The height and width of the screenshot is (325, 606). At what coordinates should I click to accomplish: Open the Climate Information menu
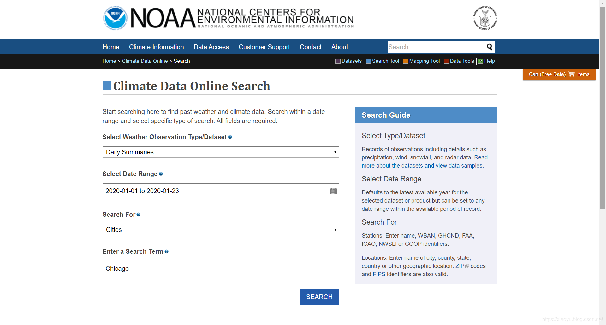pos(156,47)
